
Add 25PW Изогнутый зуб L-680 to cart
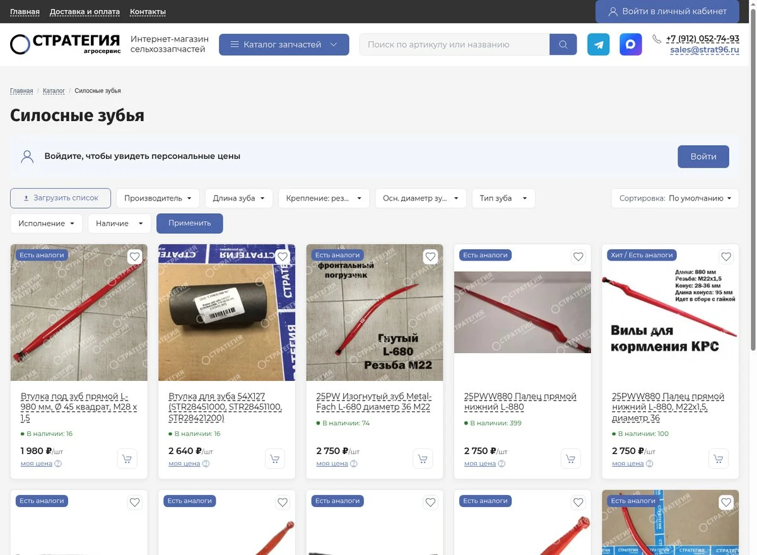click(x=423, y=459)
